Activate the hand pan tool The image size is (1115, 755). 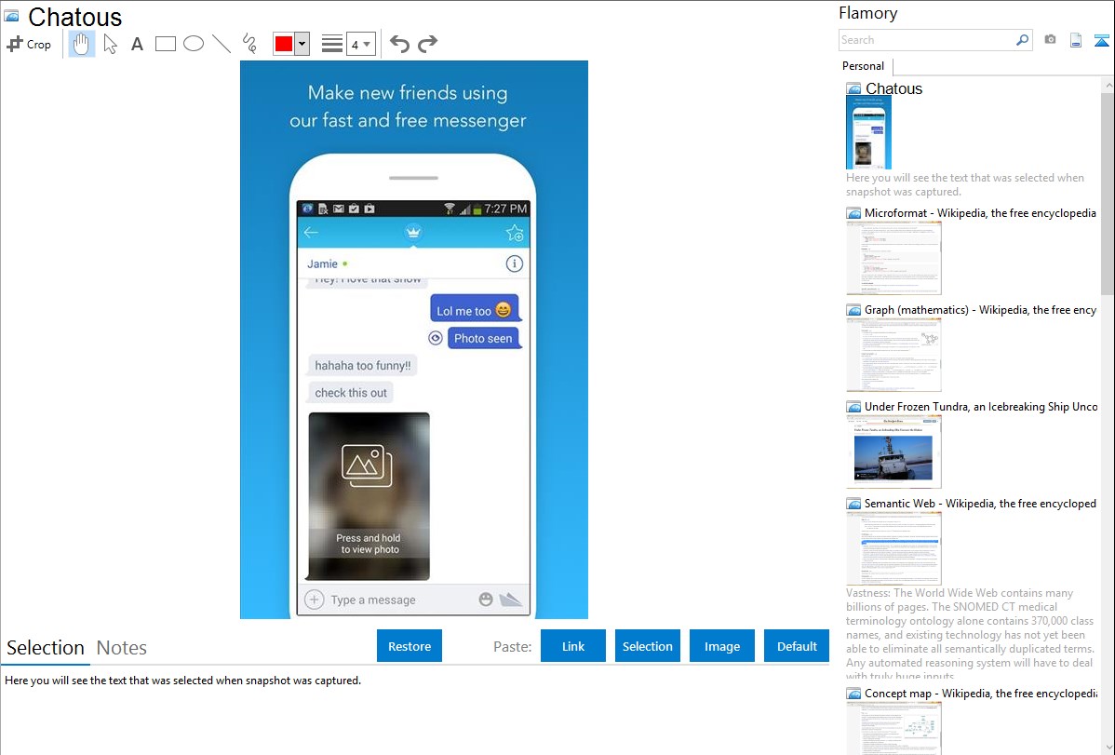tap(82, 44)
